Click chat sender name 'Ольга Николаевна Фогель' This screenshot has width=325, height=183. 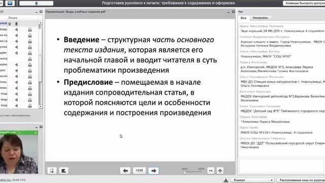click(259, 51)
